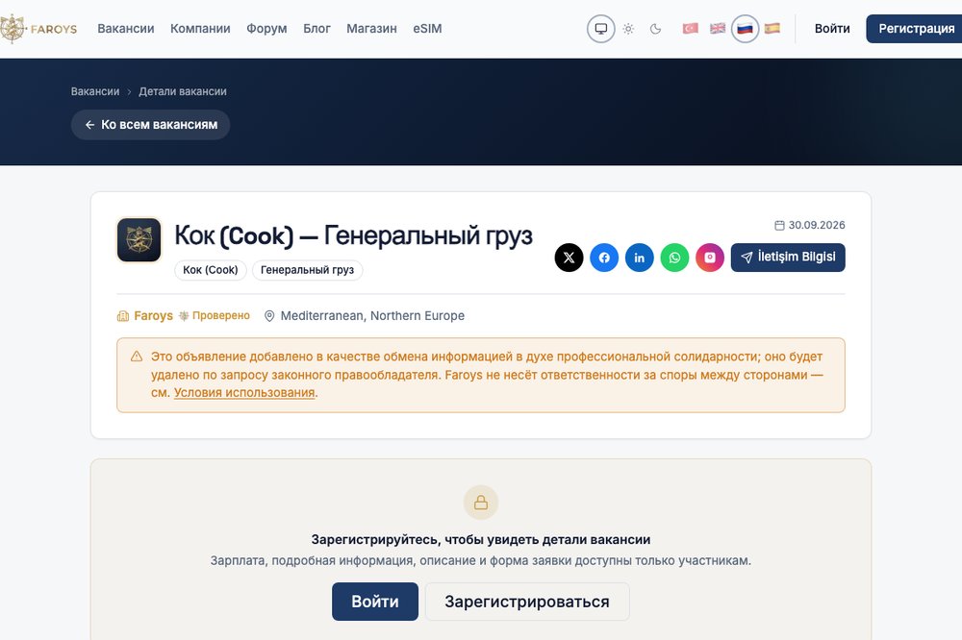Viewport: 962px width, 640px height.
Task: Click the Зарегистрироваться button
Action: point(527,602)
